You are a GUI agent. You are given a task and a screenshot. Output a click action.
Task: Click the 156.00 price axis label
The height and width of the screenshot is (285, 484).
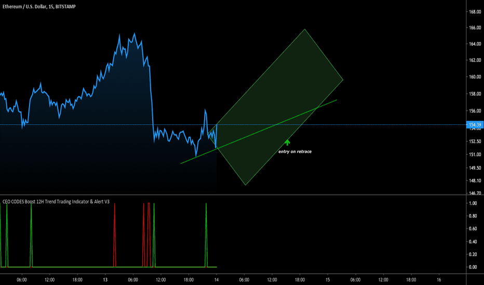475,110
